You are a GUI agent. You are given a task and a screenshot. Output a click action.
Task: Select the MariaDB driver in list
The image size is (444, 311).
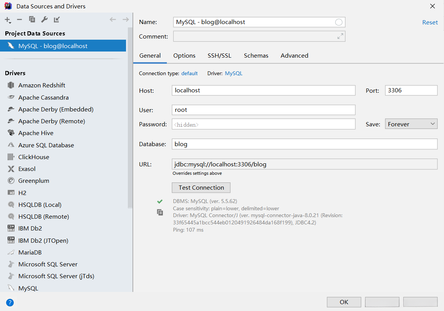pyautogui.click(x=30, y=252)
